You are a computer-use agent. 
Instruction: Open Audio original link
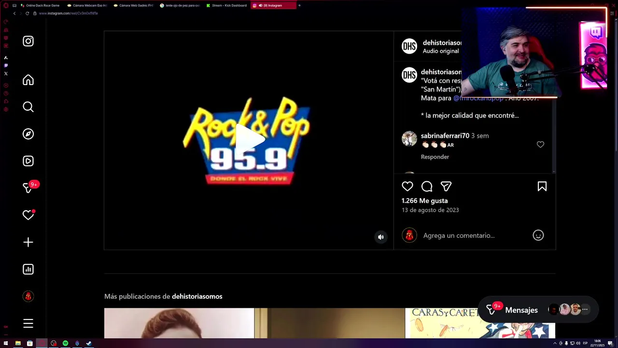point(441,51)
